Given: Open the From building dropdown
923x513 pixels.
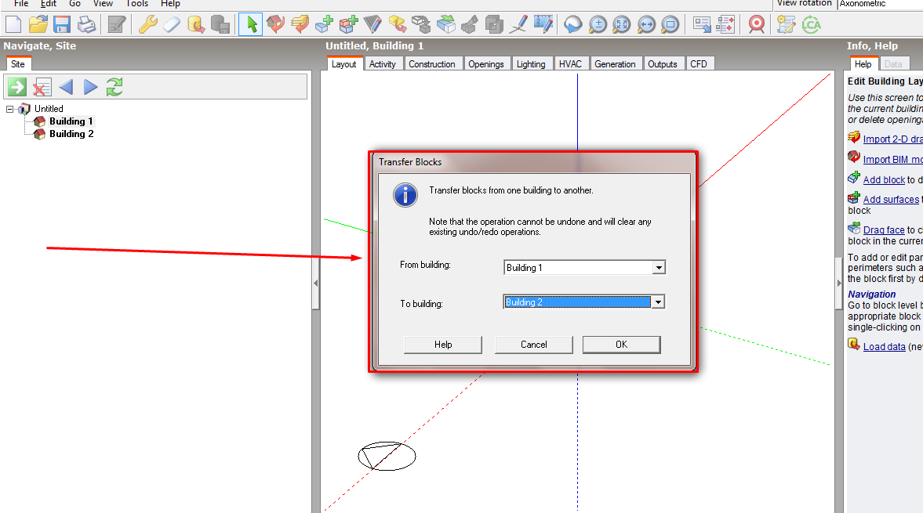Looking at the screenshot, I should [x=659, y=267].
